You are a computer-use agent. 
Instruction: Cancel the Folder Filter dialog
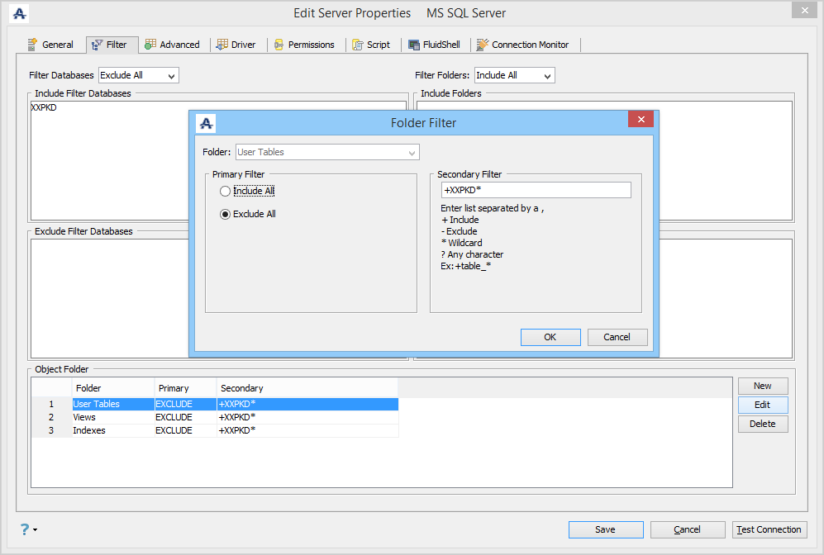[617, 337]
